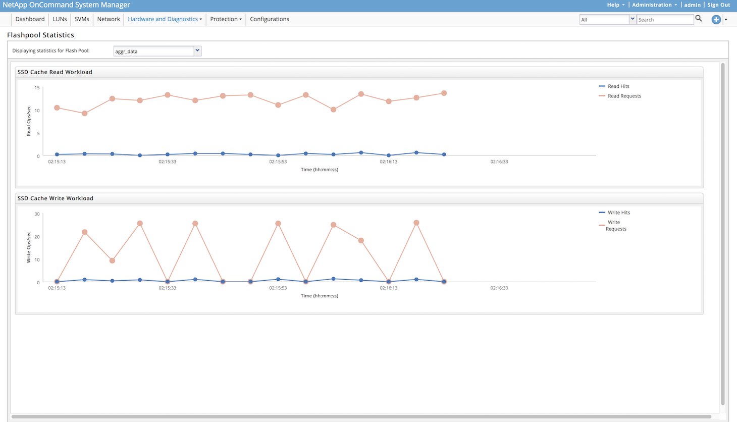The width and height of the screenshot is (737, 422).
Task: Click the vertical scrollbar
Action: (x=723, y=235)
